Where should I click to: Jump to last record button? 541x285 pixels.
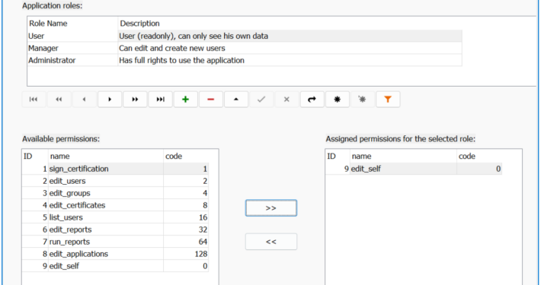161,100
